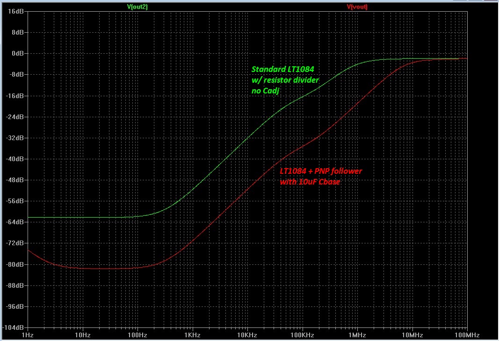499x341 pixels.
Task: Click the -80dB vertical axis label
Action: point(15,264)
